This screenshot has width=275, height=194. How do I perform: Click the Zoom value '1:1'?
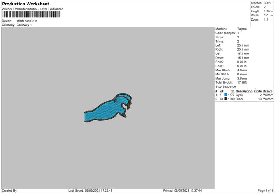tap(266, 19)
